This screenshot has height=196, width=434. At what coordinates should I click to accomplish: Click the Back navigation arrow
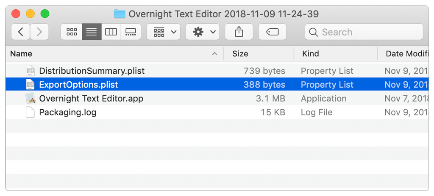pos(20,32)
